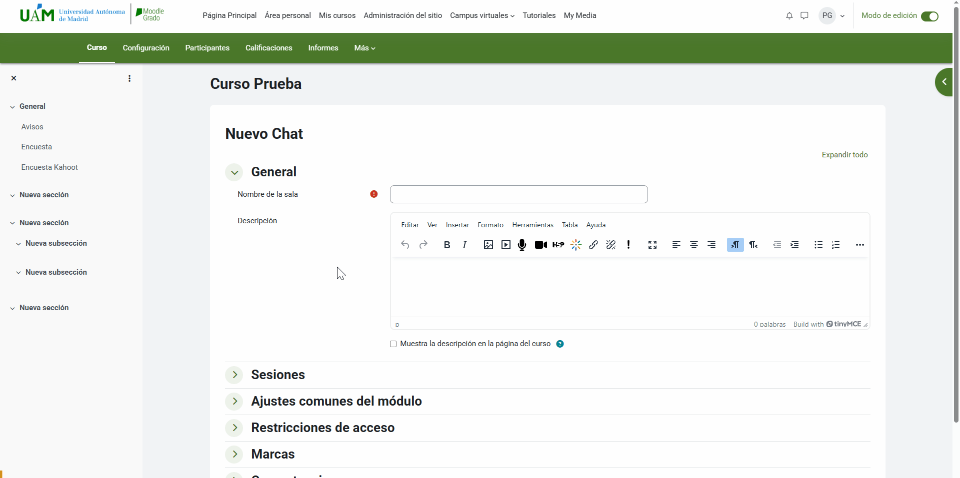This screenshot has width=960, height=478.
Task: Open the Formato menu in the editor
Action: [x=490, y=225]
